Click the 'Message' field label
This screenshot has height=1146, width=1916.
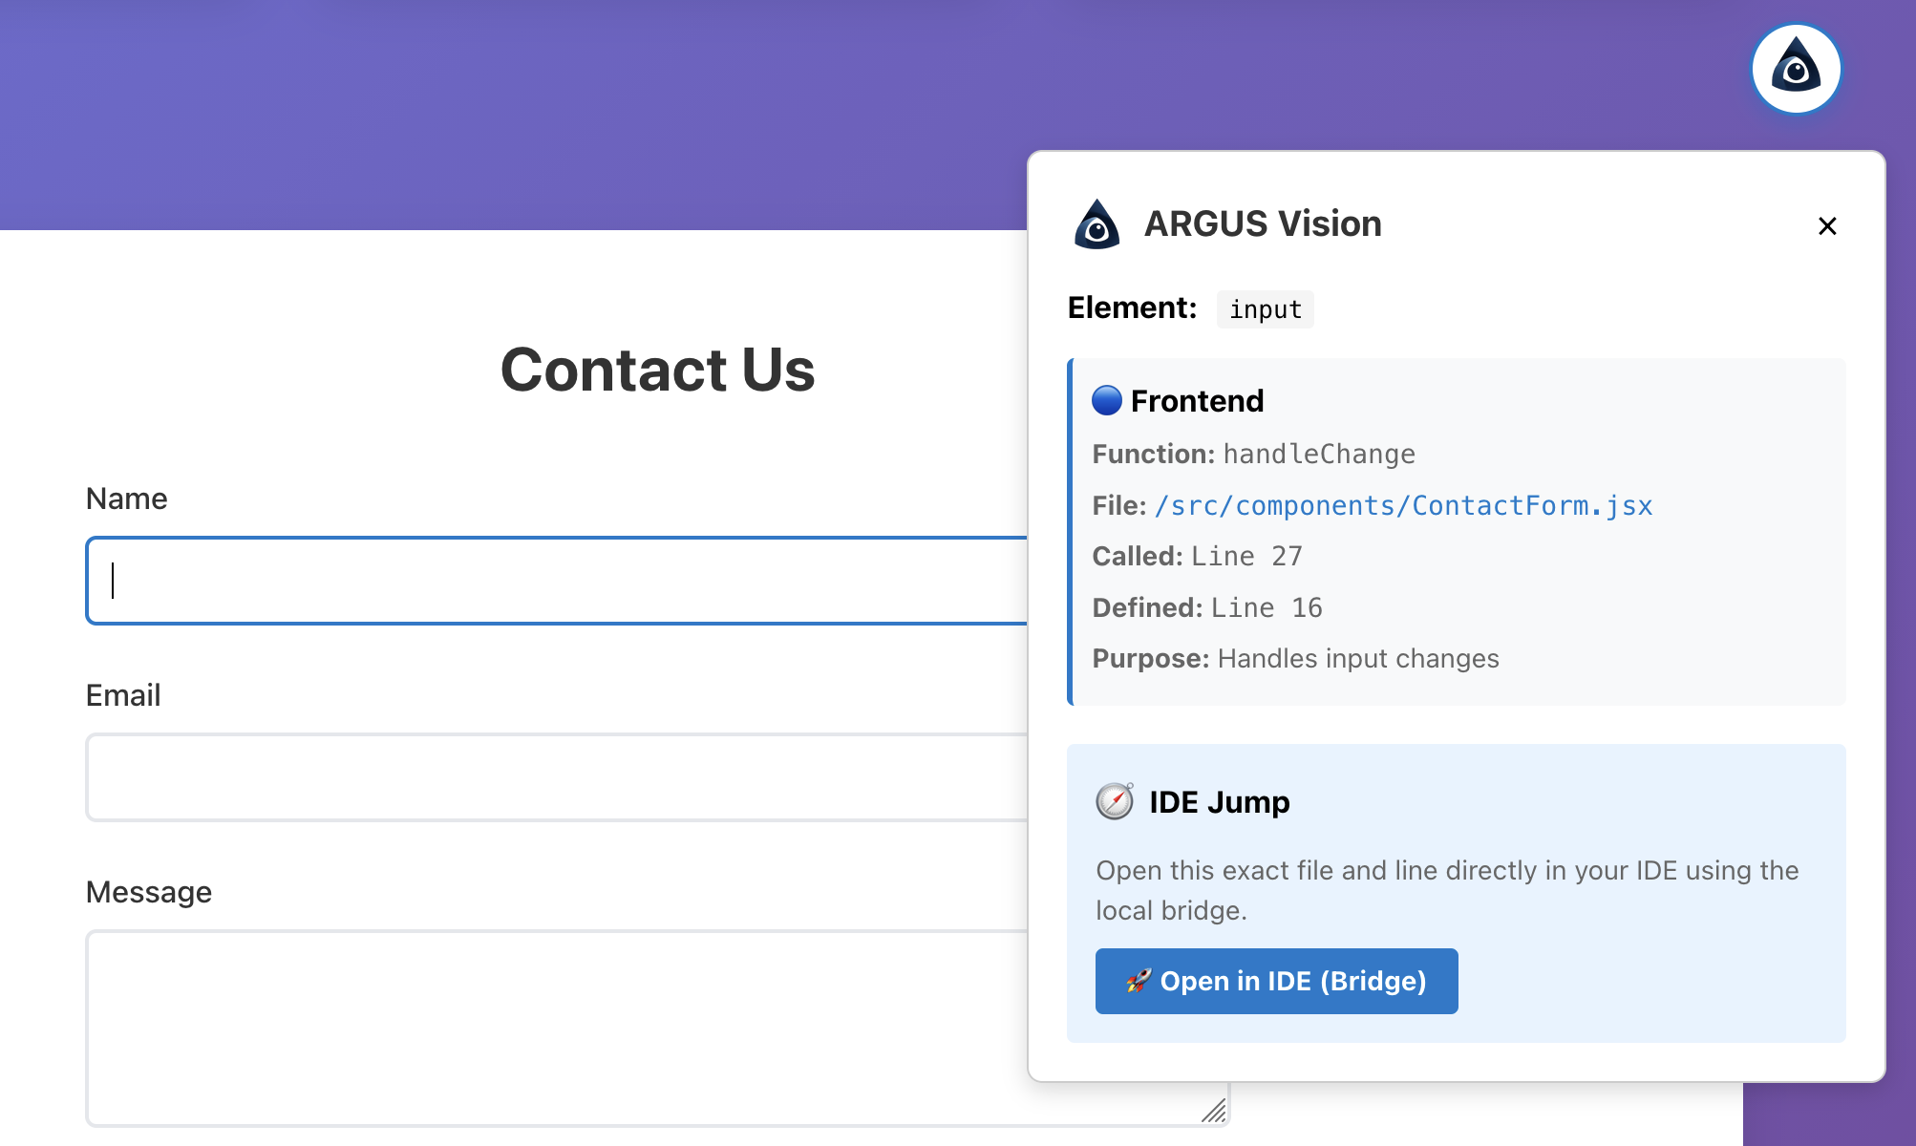(x=149, y=892)
